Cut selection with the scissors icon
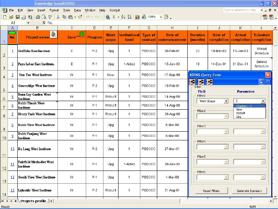The image size is (278, 209). pos(58,17)
